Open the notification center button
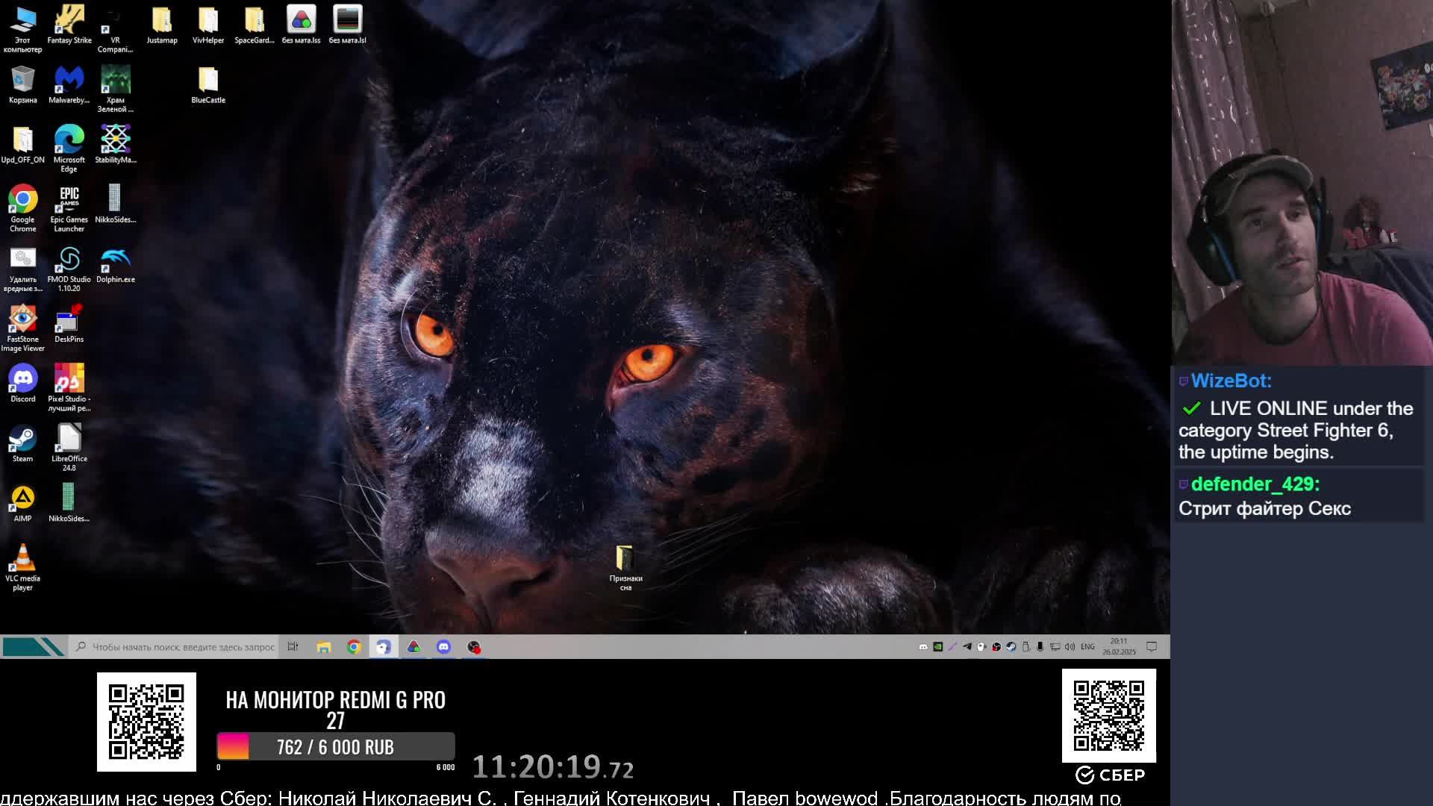Image resolution: width=1433 pixels, height=806 pixels. [x=1152, y=647]
